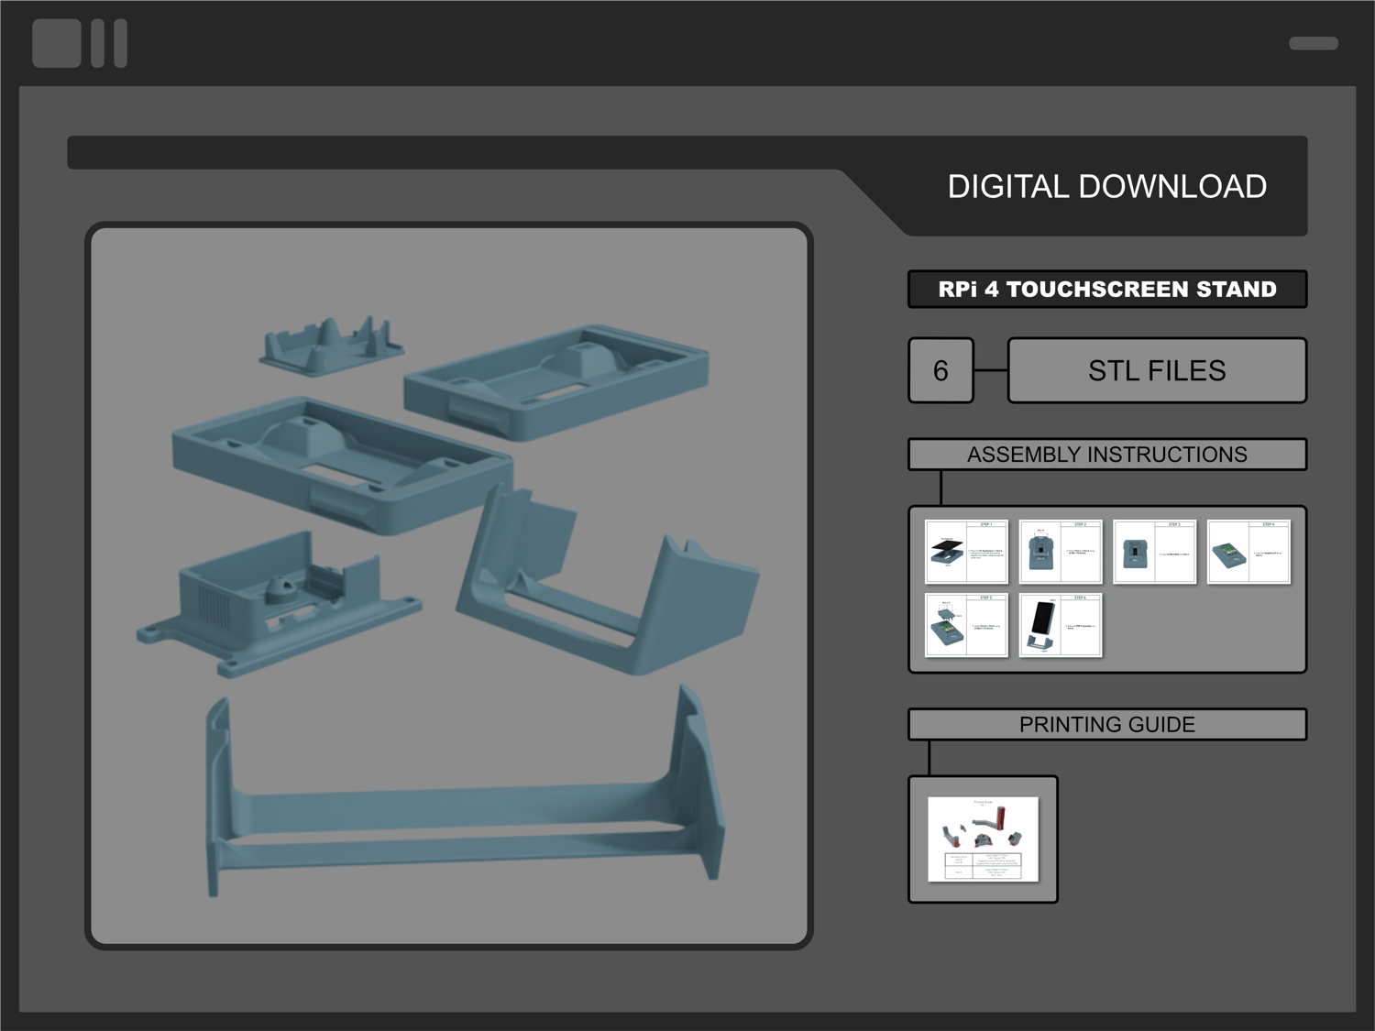
Task: Click the STL FILES label box
Action: pos(1157,370)
